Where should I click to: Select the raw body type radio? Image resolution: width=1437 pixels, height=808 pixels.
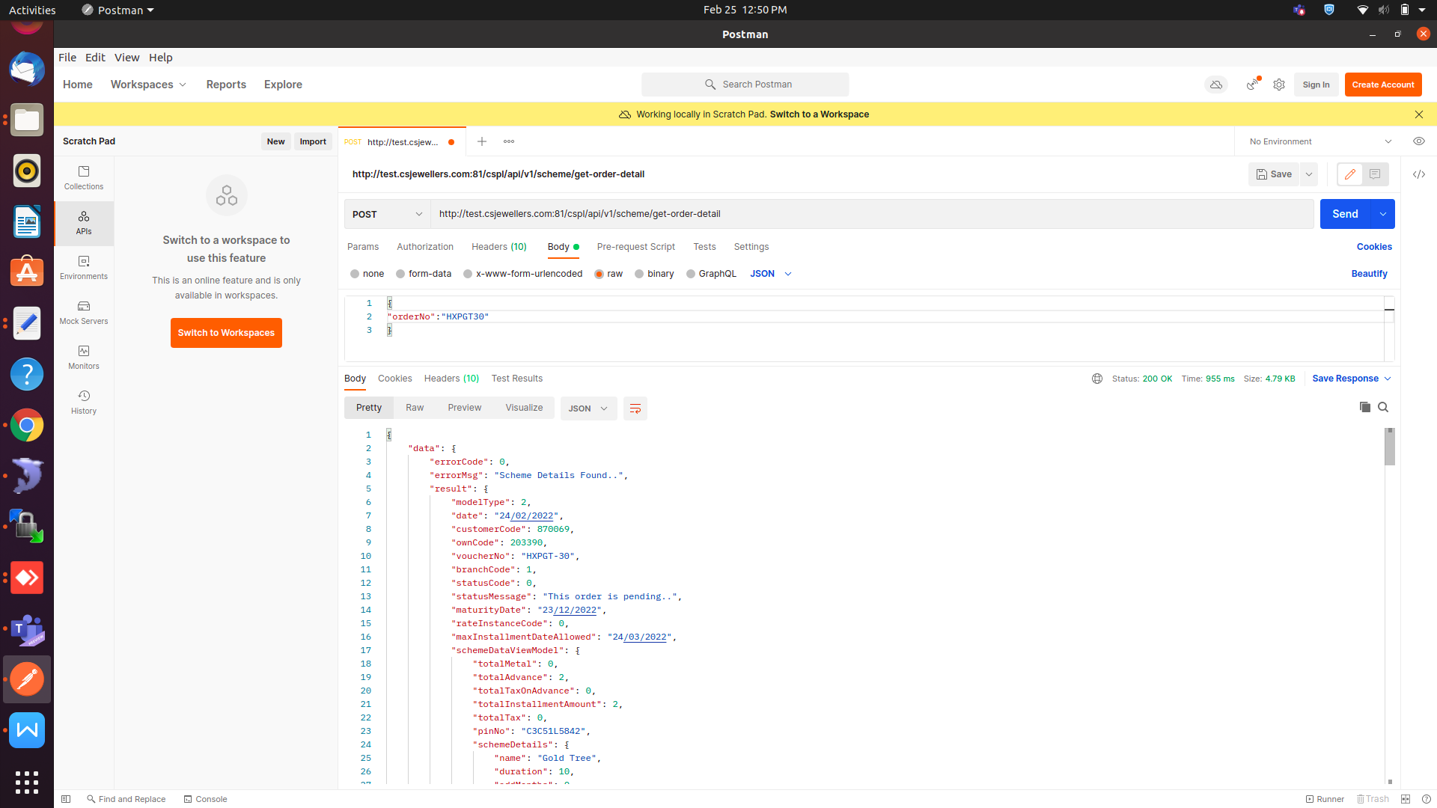599,274
